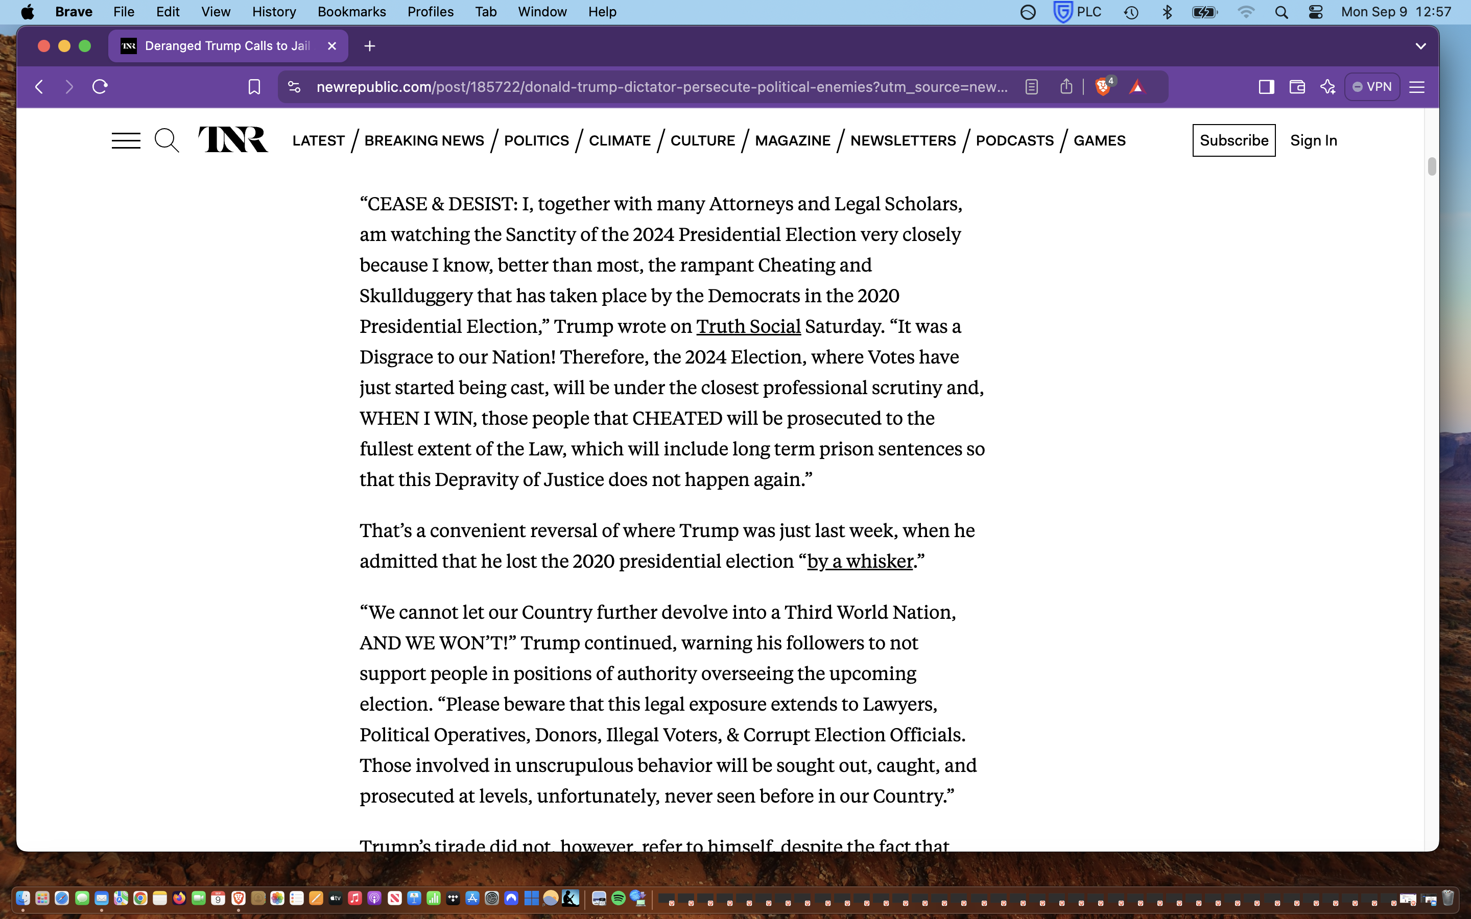Expand the tab search chevron
Image resolution: width=1471 pixels, height=919 pixels.
[x=1420, y=46]
